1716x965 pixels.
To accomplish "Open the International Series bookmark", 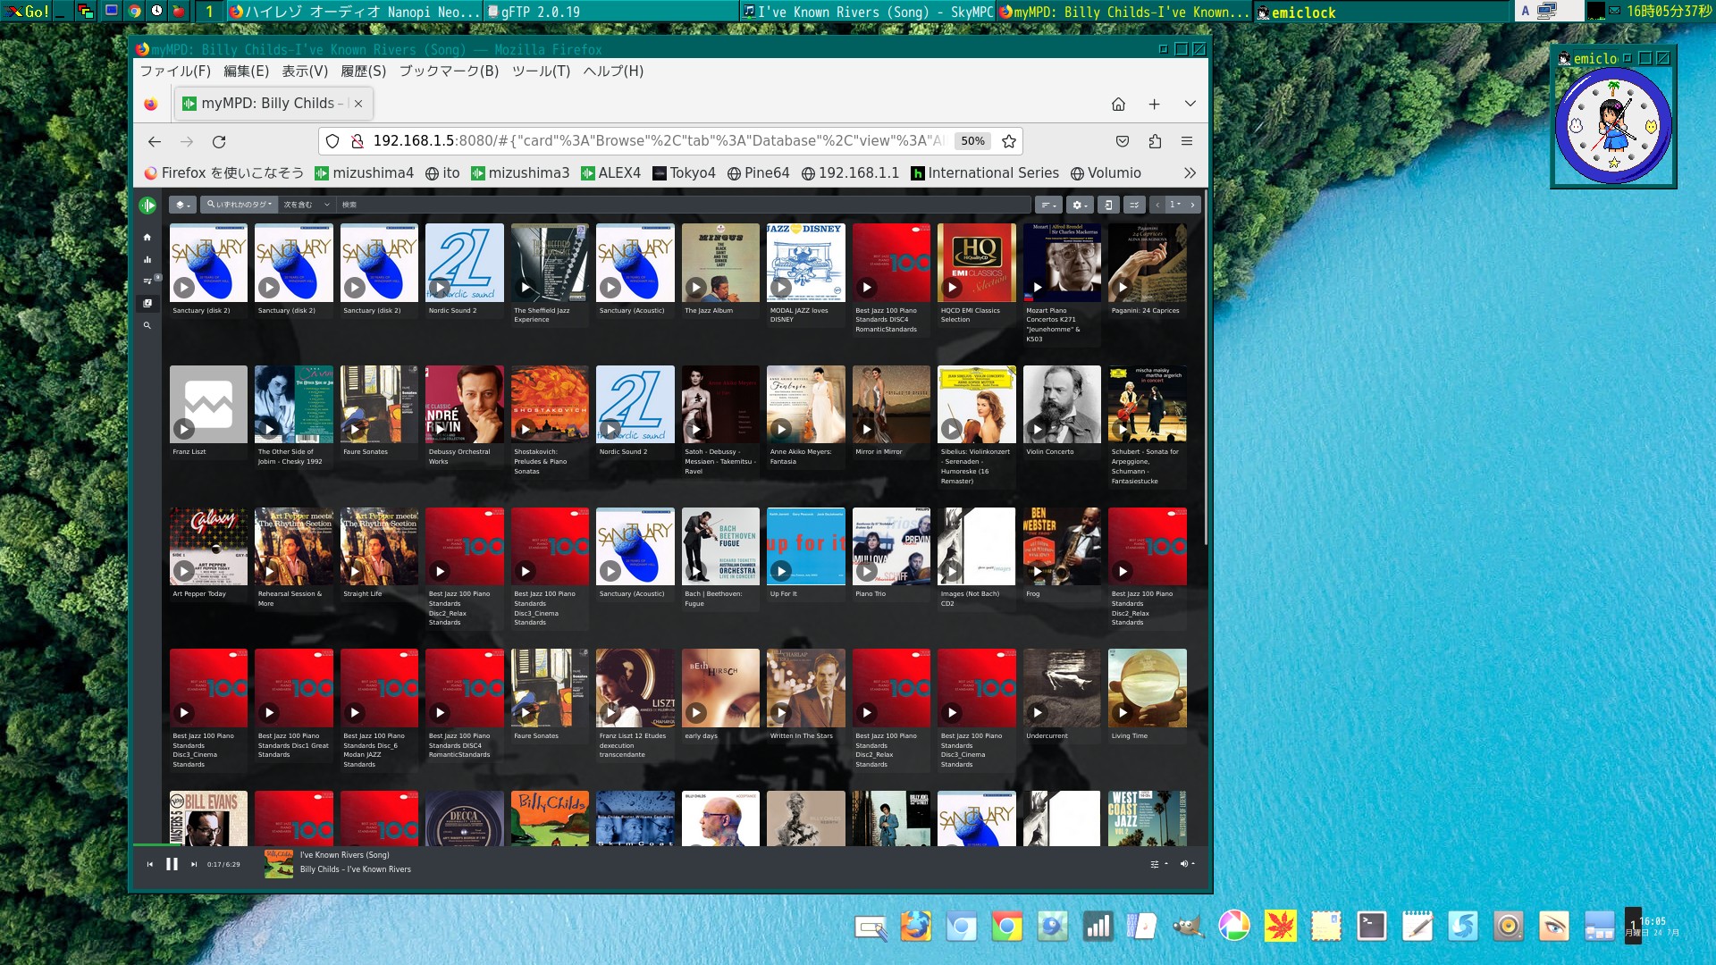I will pyautogui.click(x=985, y=173).
